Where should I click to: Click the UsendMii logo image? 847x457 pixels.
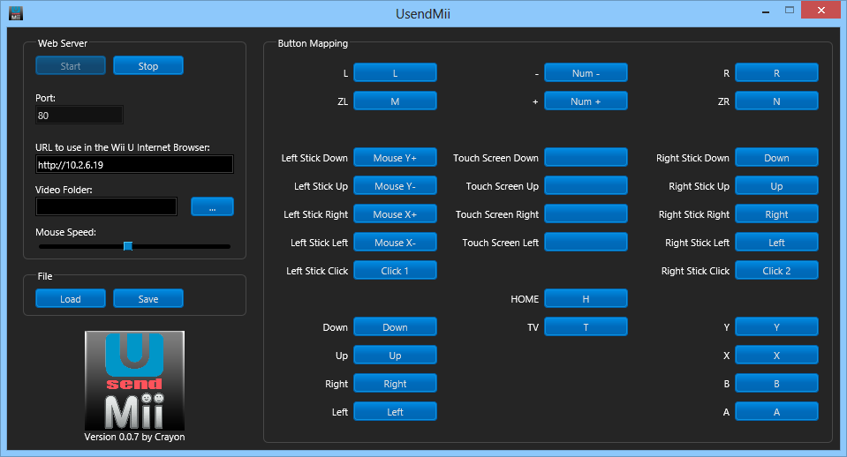pyautogui.click(x=134, y=380)
